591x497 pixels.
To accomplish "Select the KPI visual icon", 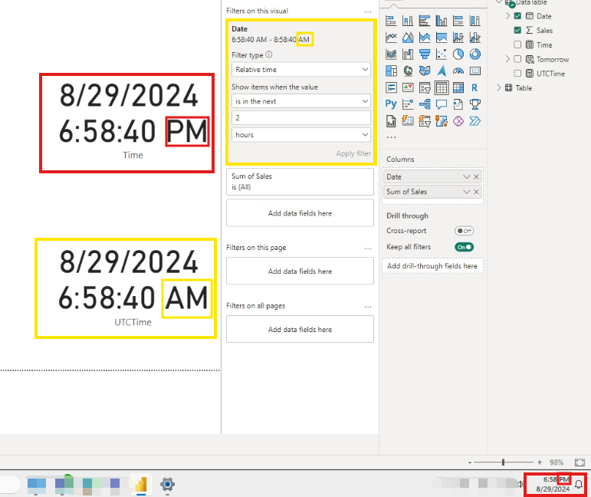I will point(408,88).
